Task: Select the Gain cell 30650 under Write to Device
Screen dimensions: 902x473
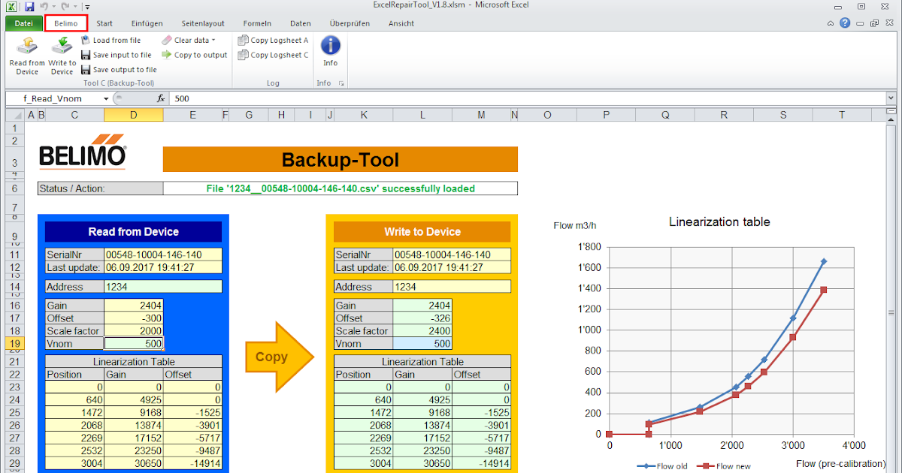Action: [x=422, y=464]
